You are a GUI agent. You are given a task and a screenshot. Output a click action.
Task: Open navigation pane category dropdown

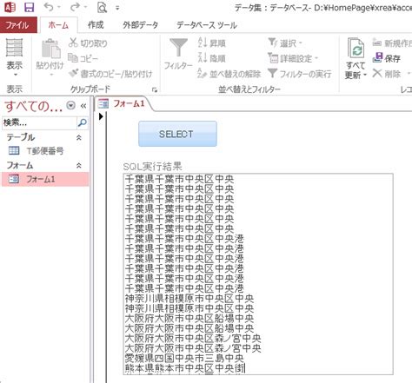71,105
